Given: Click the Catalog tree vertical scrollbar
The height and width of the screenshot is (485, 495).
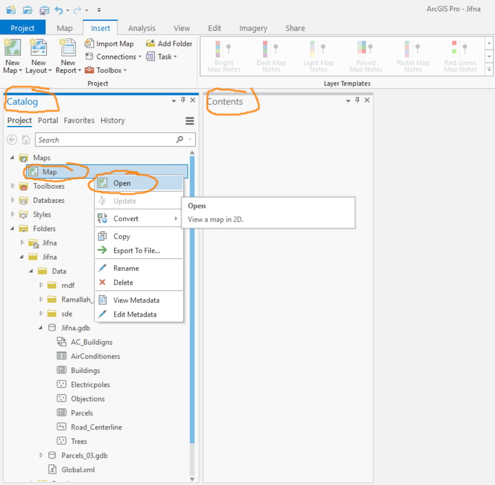Looking at the screenshot, I should click(192, 300).
